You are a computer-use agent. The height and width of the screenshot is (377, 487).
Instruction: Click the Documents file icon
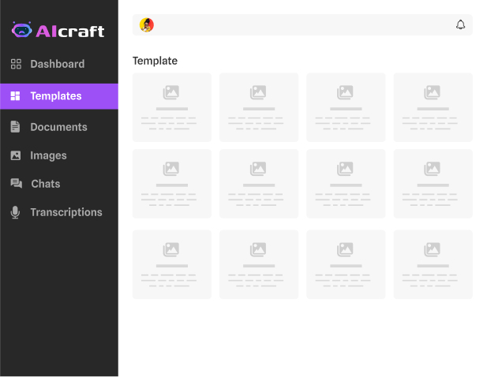pyautogui.click(x=16, y=127)
